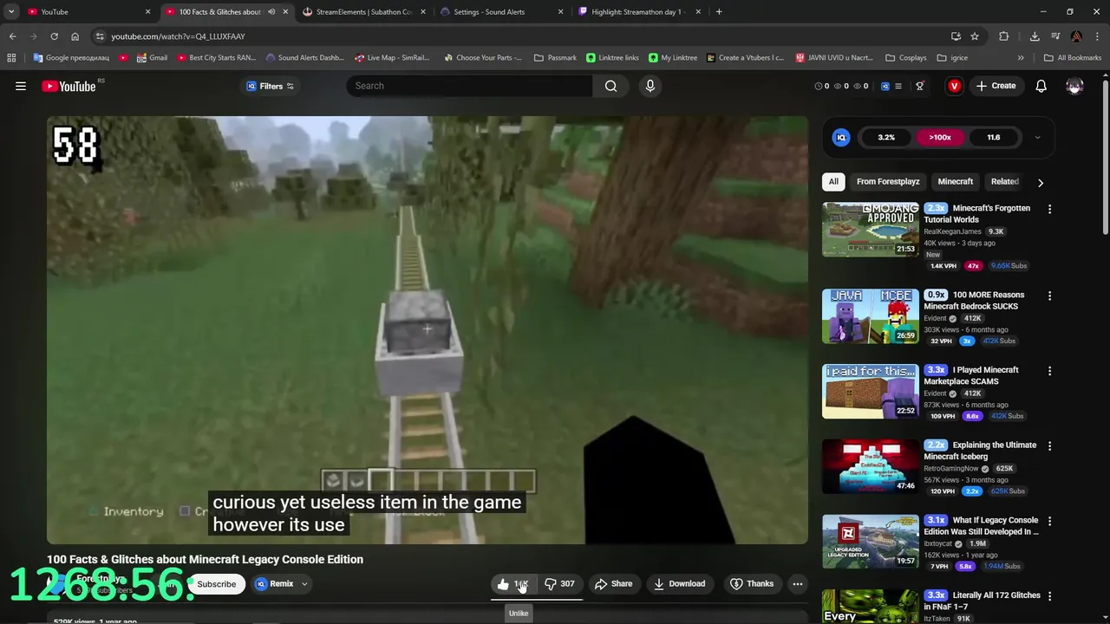The image size is (1110, 624).
Task: Open the YouTube guide hamburger menu
Action: (21, 86)
